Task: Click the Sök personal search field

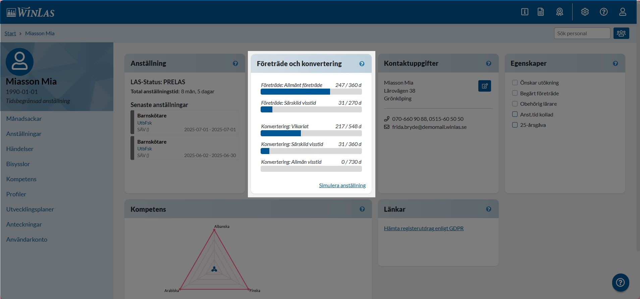Action: pyautogui.click(x=582, y=33)
